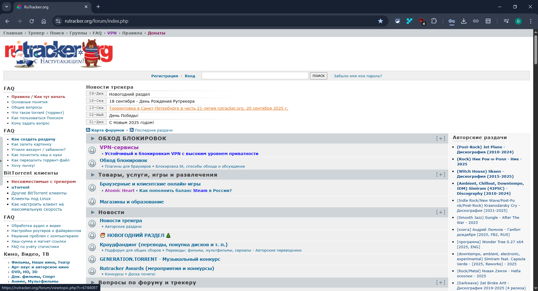
Task: Click RSS icon beside Карта форумов
Action: [88, 130]
